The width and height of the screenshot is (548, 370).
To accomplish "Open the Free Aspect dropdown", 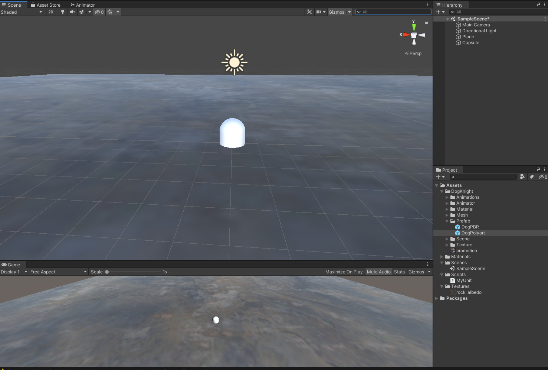I will pos(59,272).
